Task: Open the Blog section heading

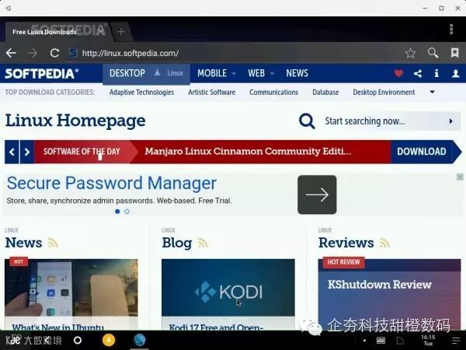Action: (x=177, y=243)
